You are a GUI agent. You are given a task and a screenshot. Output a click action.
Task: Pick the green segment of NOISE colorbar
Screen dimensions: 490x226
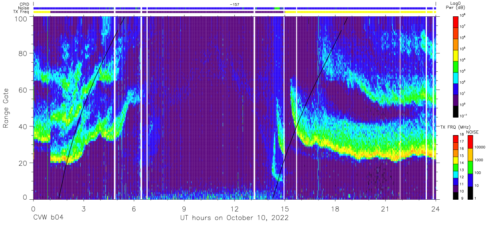[470, 167]
